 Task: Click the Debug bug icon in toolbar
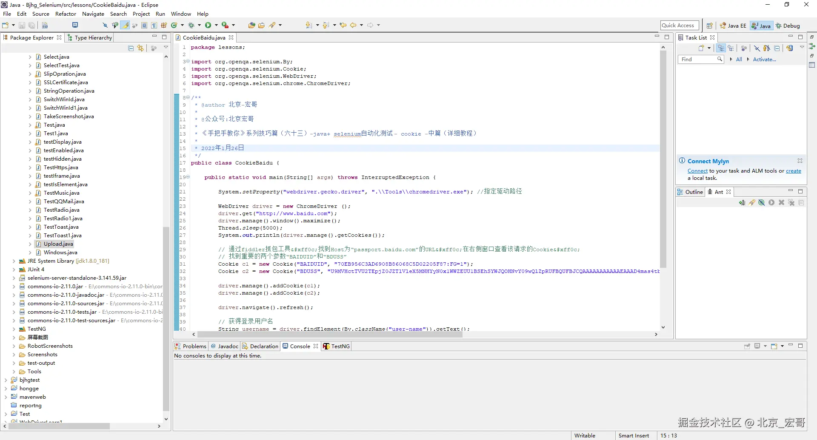pos(191,26)
